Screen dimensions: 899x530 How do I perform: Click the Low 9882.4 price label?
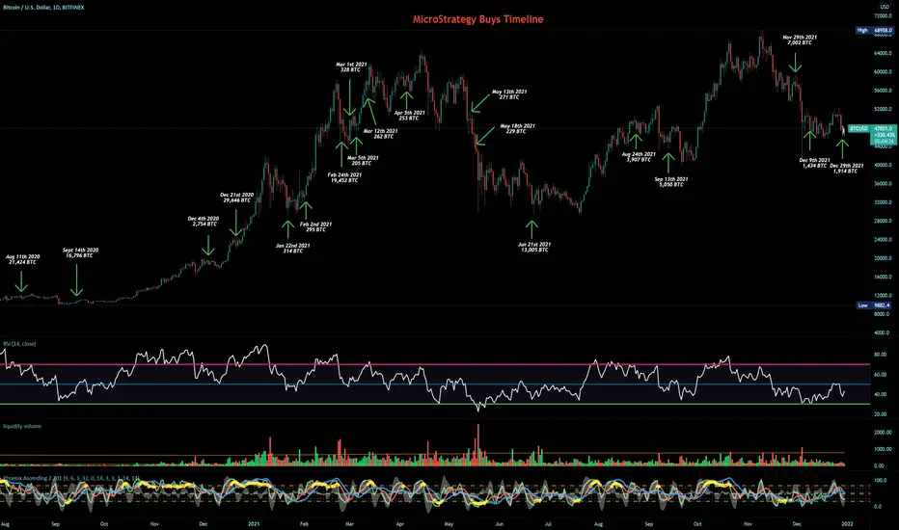point(874,305)
